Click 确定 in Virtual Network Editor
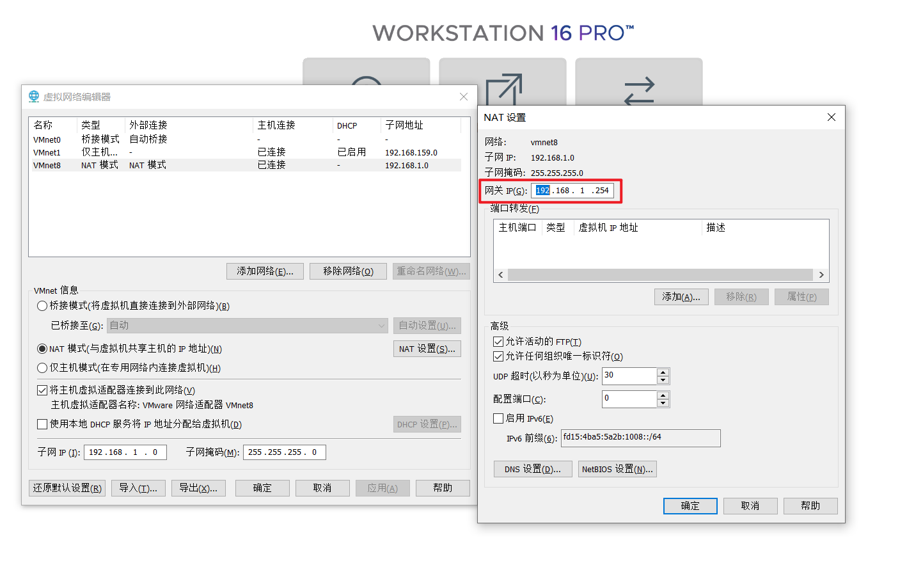 262,488
